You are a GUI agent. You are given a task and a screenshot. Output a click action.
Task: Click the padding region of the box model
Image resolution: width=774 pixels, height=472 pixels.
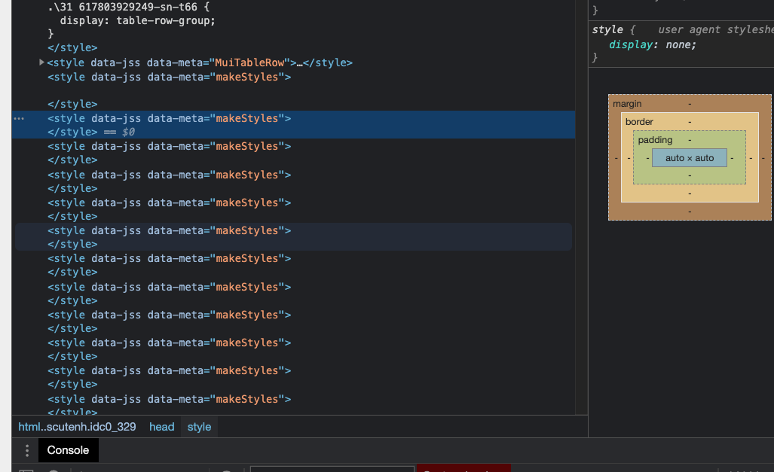[655, 139]
